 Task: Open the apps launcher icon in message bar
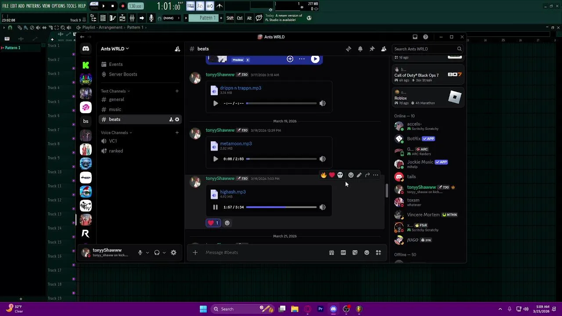click(378, 252)
